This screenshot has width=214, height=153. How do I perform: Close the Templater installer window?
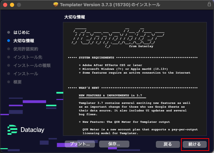coord(6,5)
